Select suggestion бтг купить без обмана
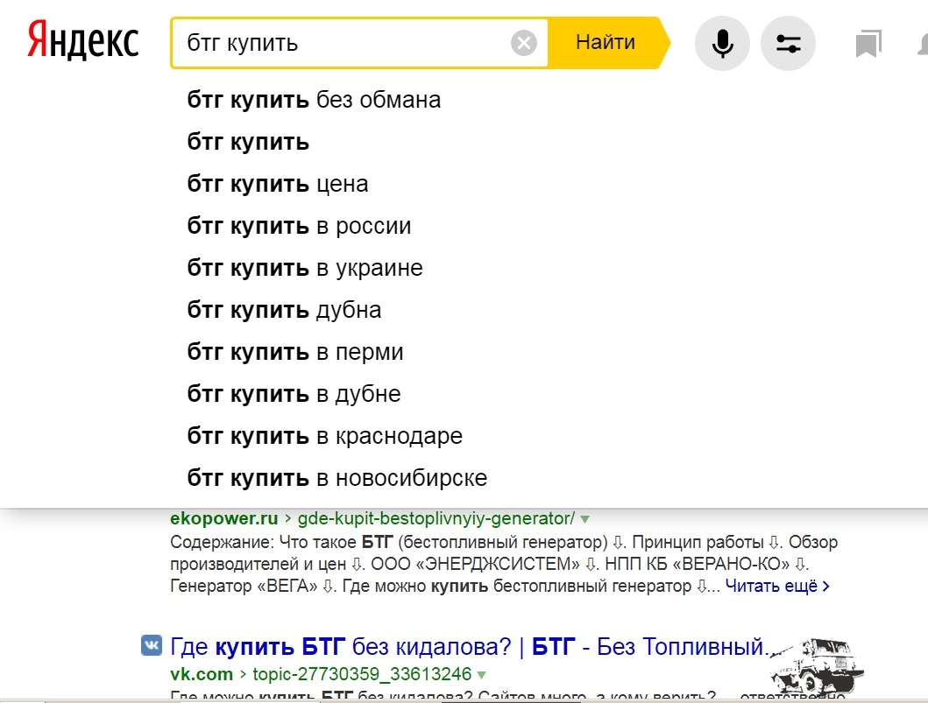 pyautogui.click(x=314, y=100)
